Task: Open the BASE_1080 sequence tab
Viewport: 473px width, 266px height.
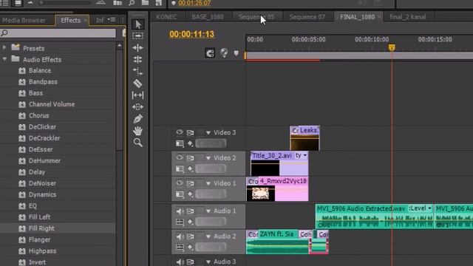Action: pyautogui.click(x=208, y=17)
